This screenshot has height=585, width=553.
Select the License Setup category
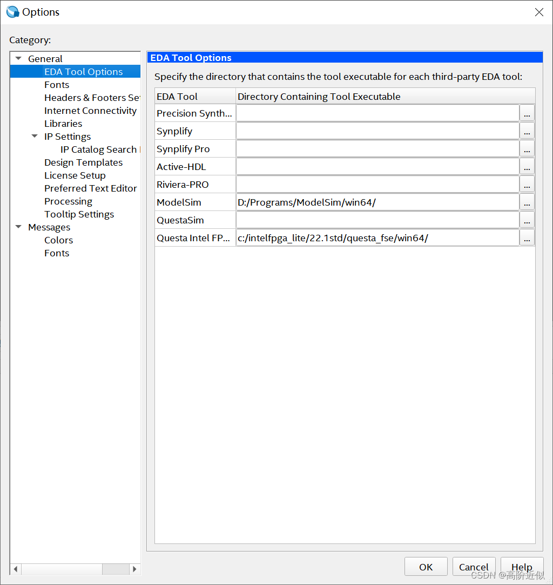(75, 175)
